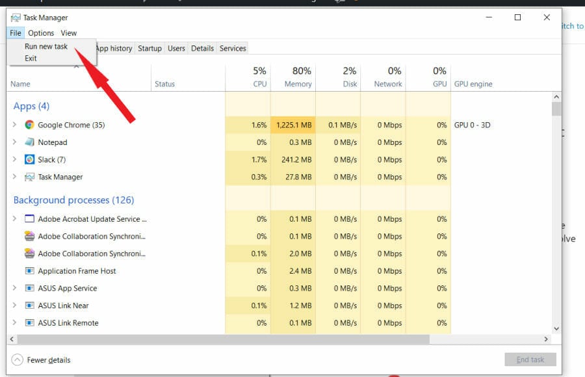
Task: Expand the Notepad process row
Action: coord(14,142)
